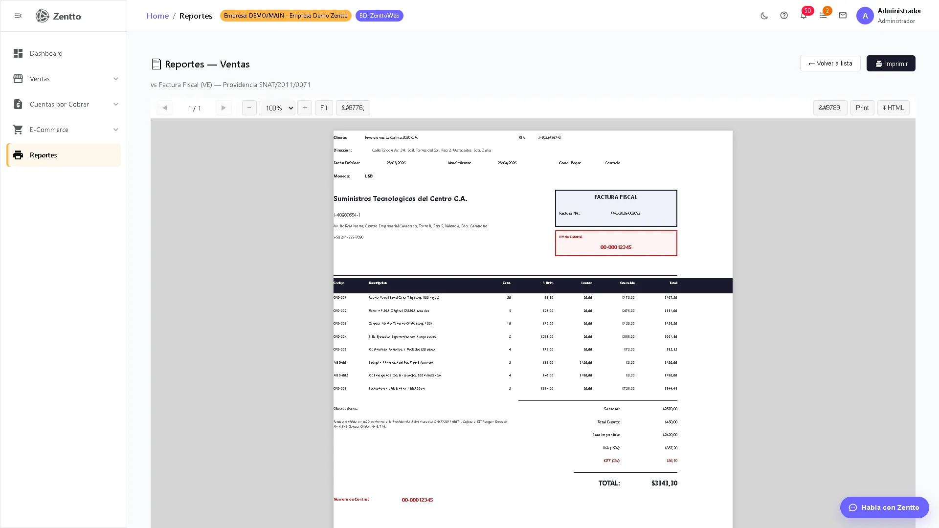939x528 pixels.
Task: Collapse the sidebar with the menu toggle icon
Action: (x=18, y=16)
